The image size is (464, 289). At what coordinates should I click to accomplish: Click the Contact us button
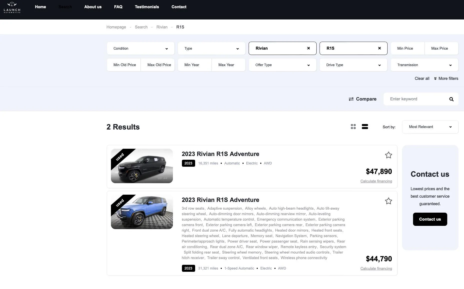(430, 219)
